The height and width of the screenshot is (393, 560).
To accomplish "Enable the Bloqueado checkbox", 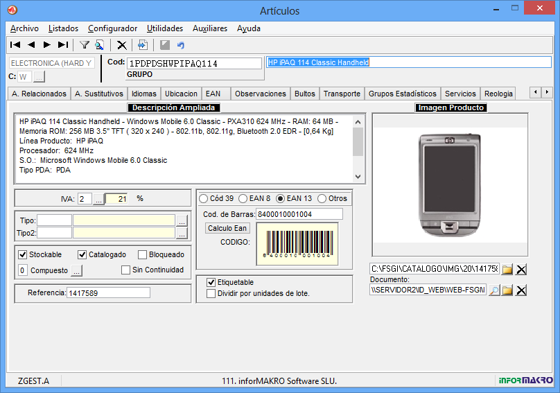I will point(142,254).
